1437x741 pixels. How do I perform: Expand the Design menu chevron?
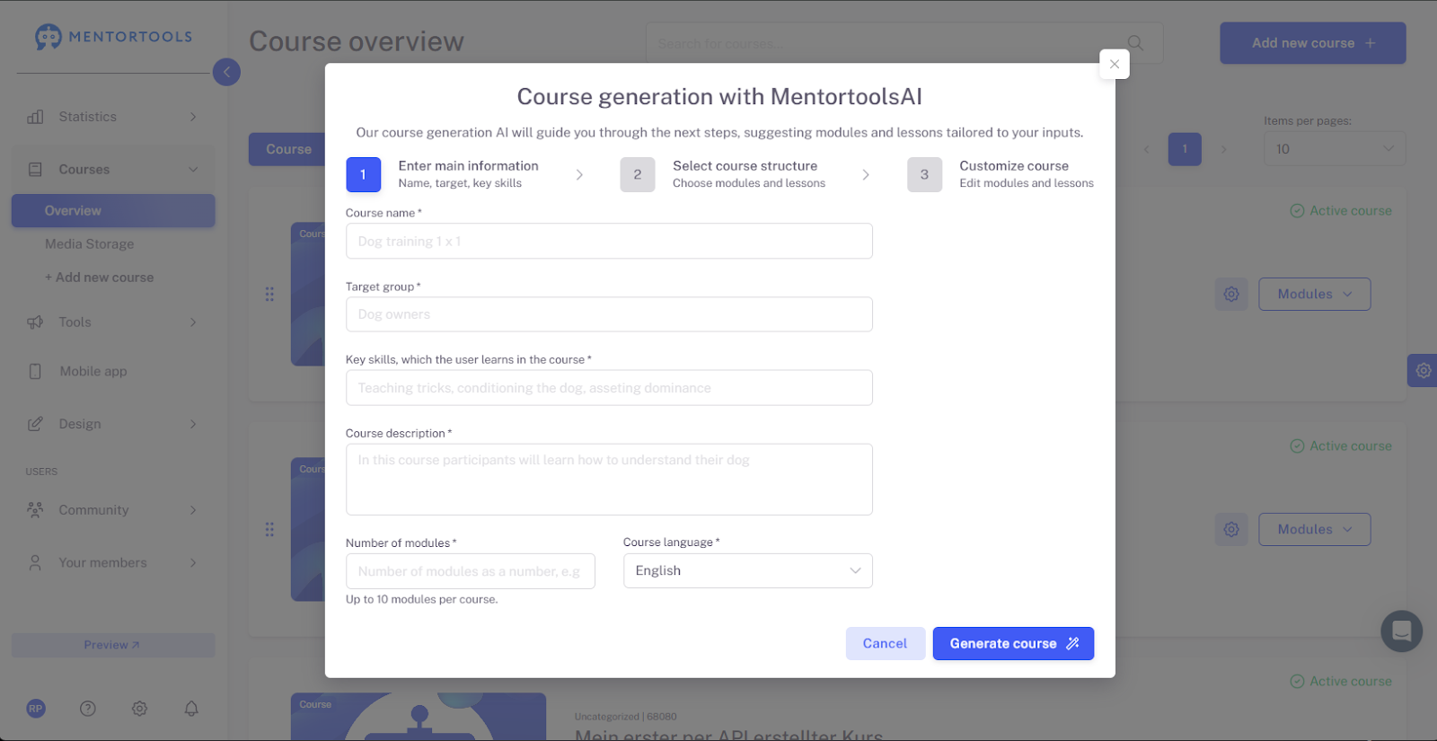click(x=193, y=424)
